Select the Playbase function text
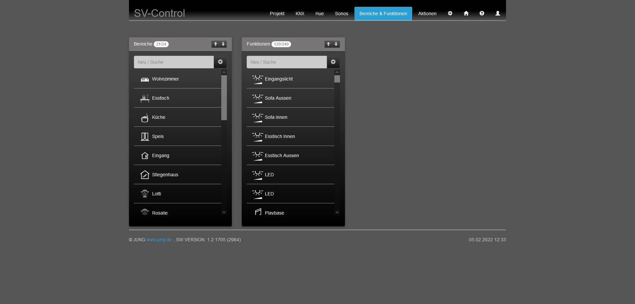The image size is (635, 304). click(x=275, y=213)
